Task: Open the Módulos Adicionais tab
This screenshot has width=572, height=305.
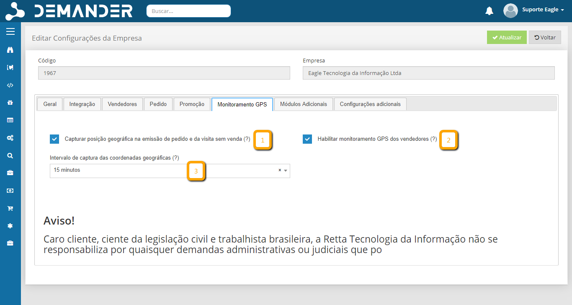Action: pos(304,104)
